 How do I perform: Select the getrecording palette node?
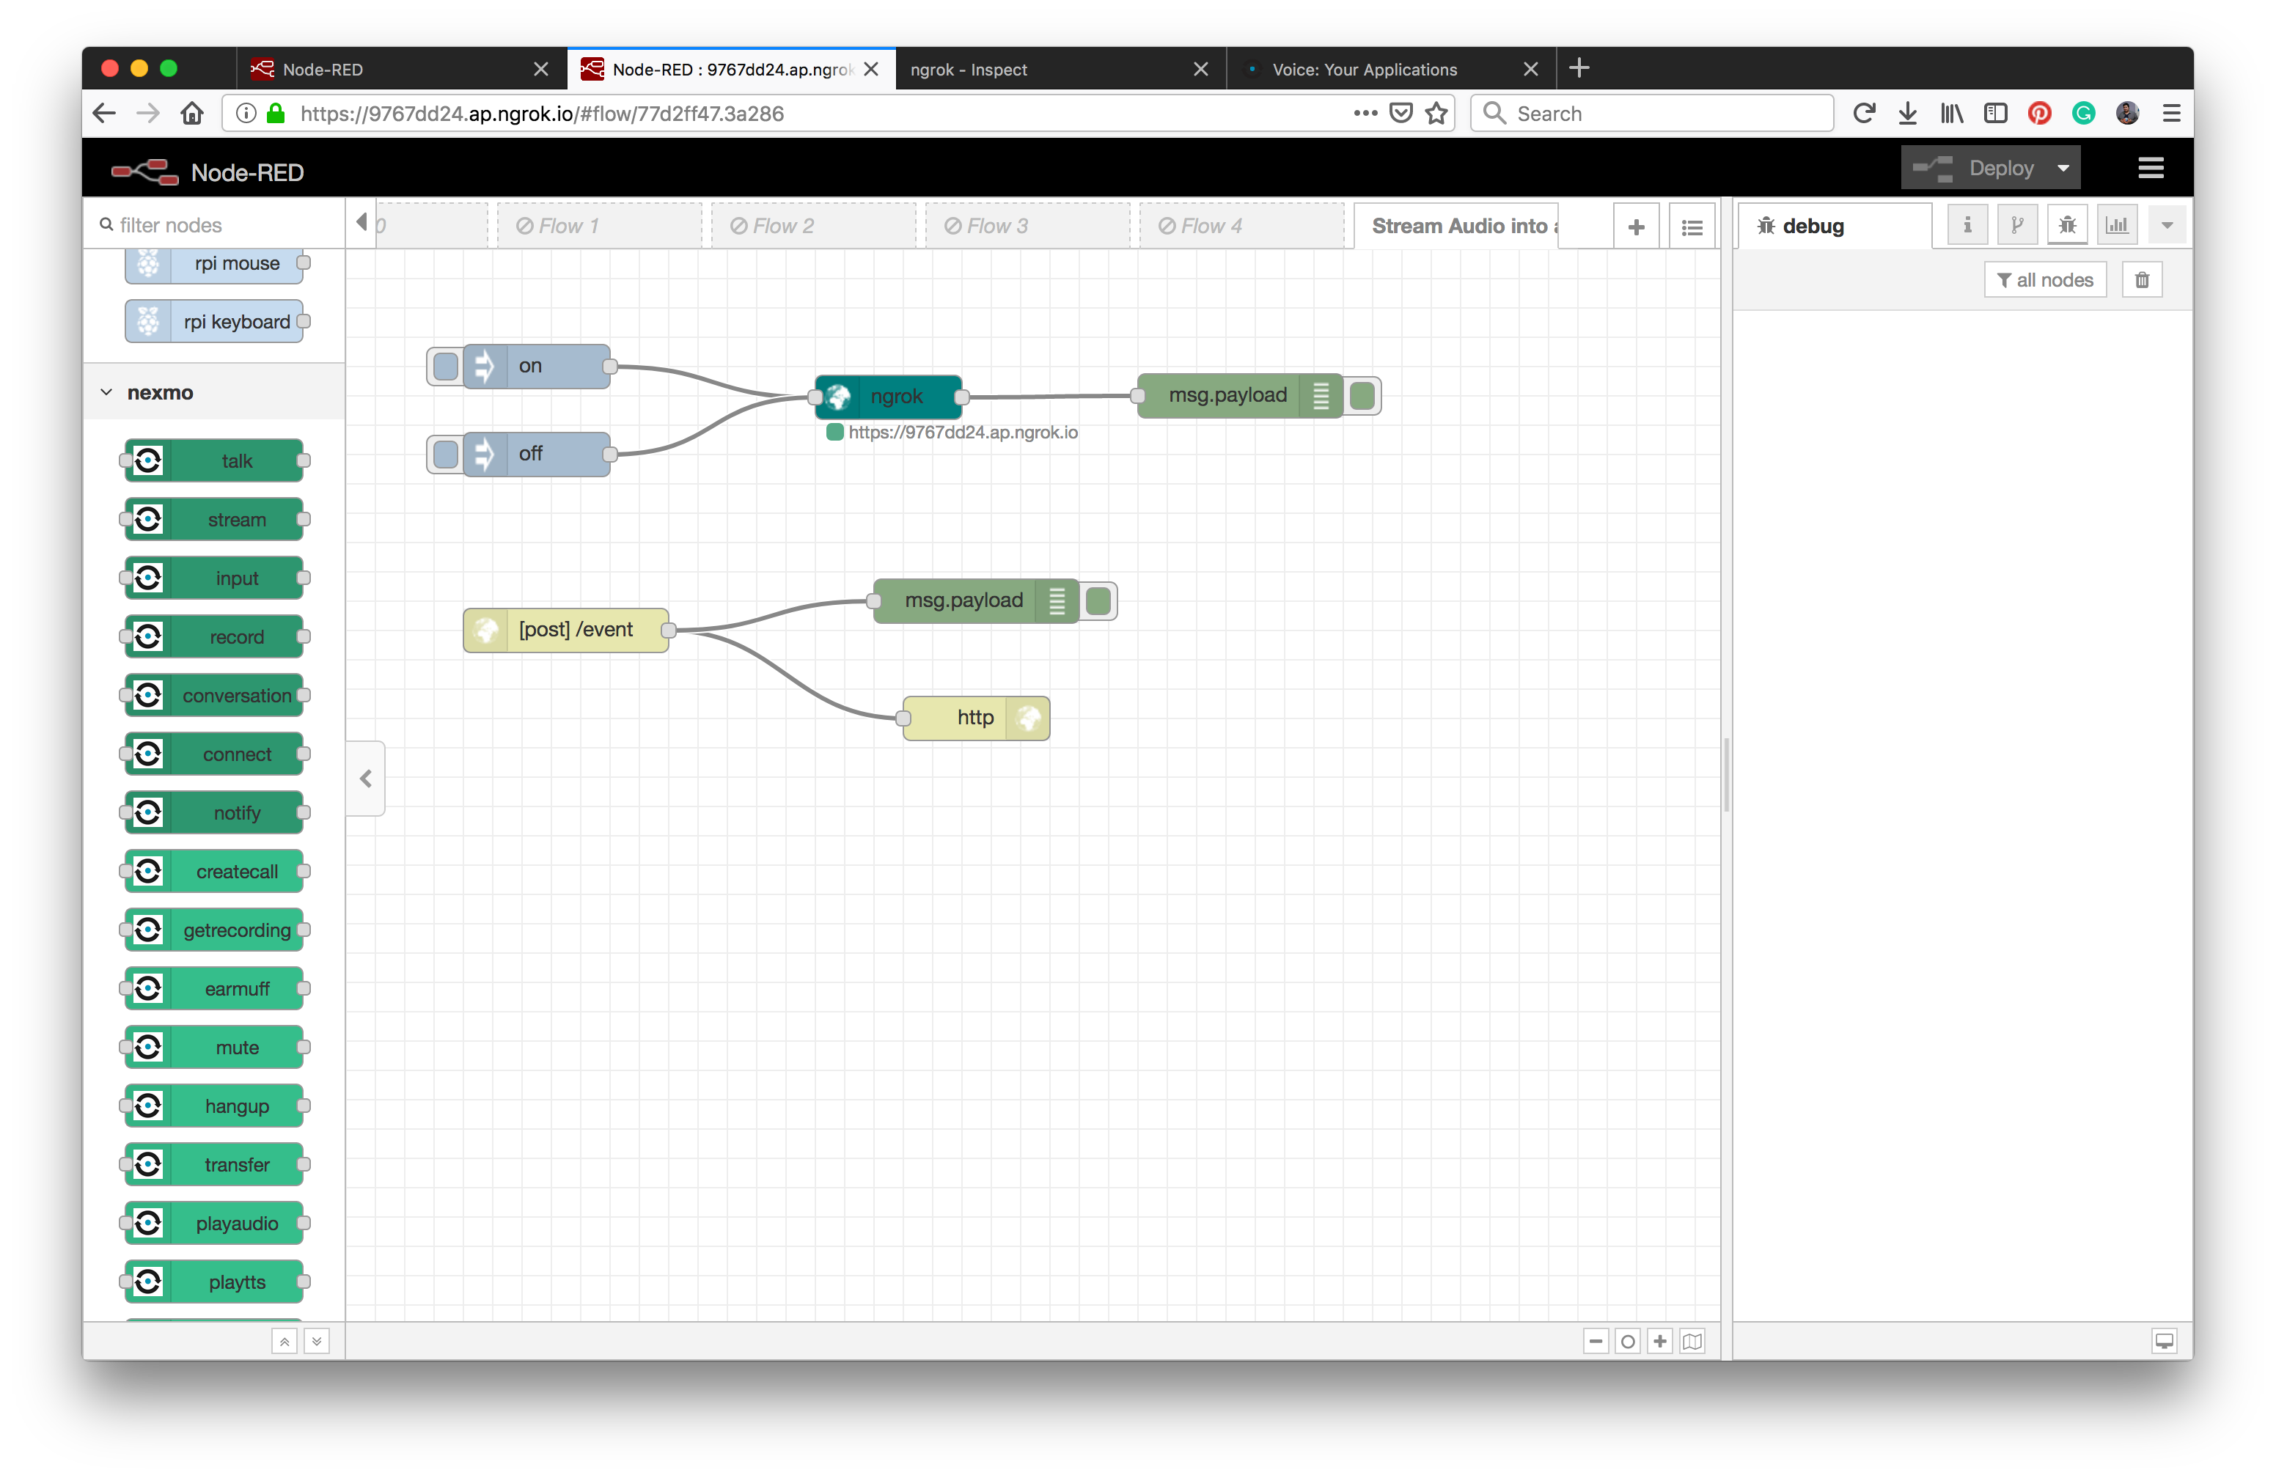click(214, 930)
